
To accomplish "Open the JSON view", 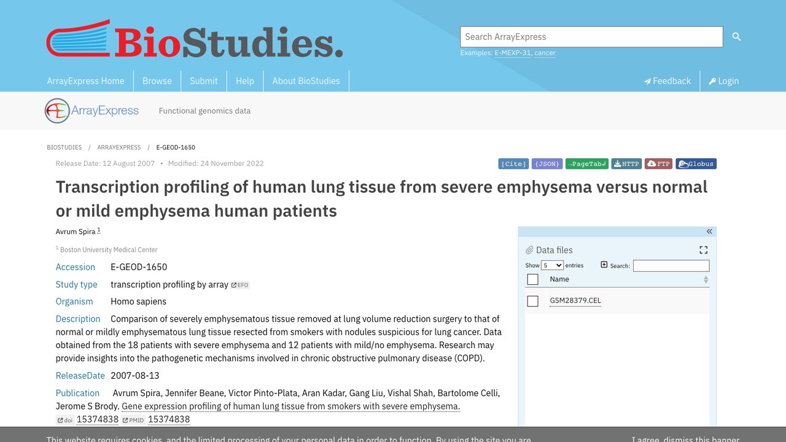I will [547, 164].
